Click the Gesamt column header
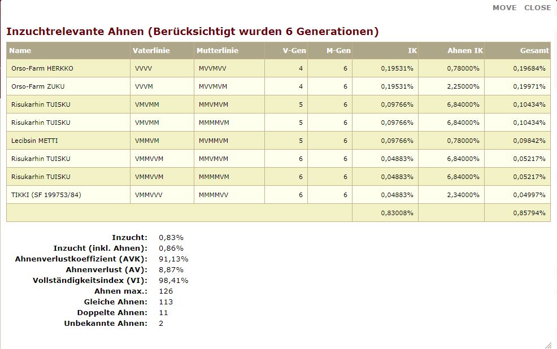The image size is (557, 349). coord(534,50)
